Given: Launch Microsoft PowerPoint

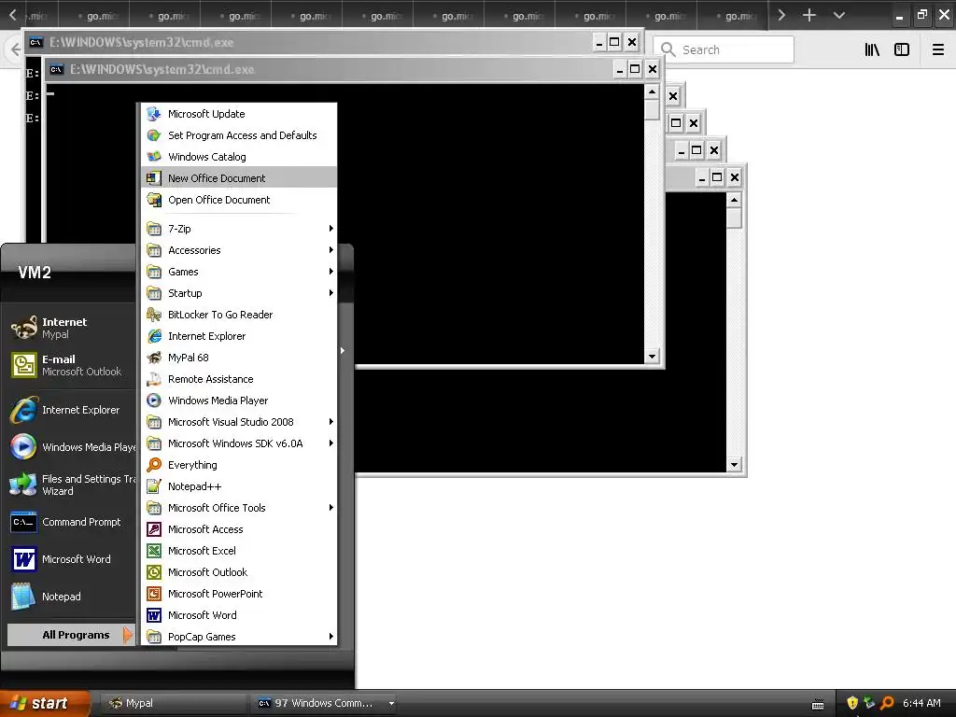Looking at the screenshot, I should pyautogui.click(x=239, y=594).
